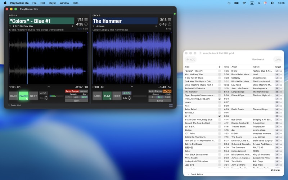Toggle End SKIP on Deck B
Image resolution: width=288 pixels, height=180 pixels.
pos(167,97)
